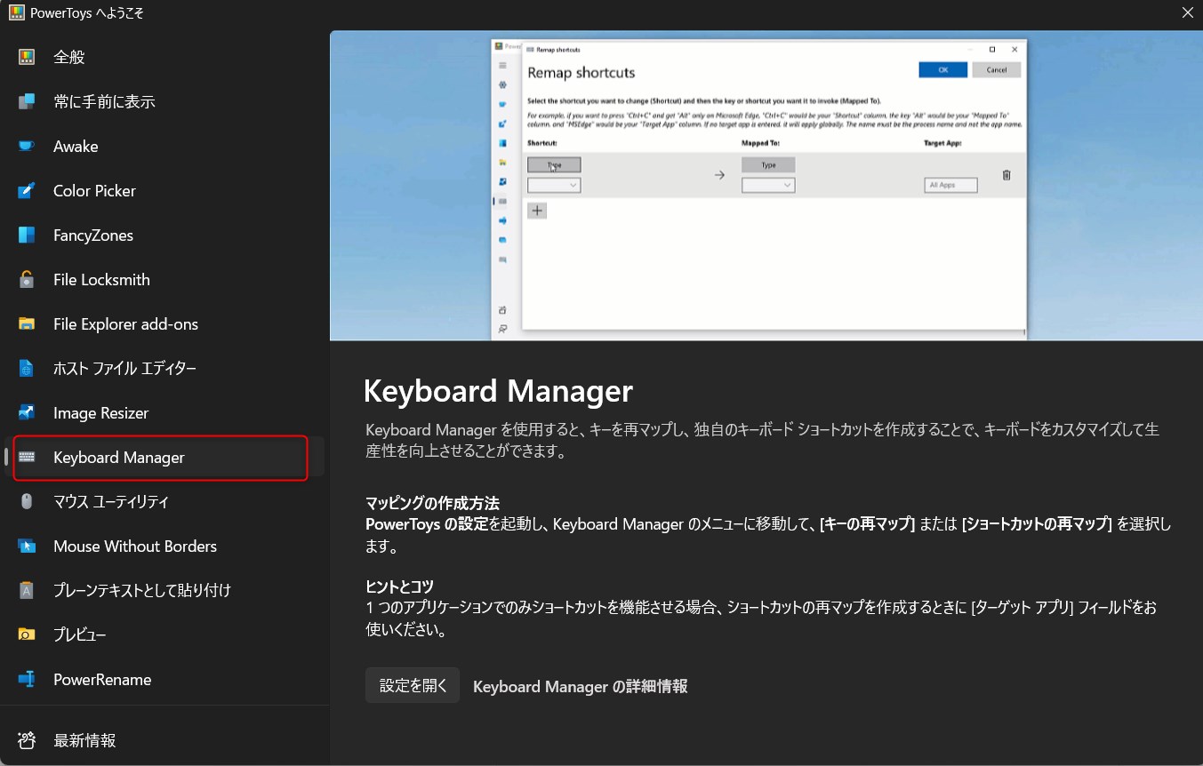Screen dimensions: 1203x766
Task: Click the FancyZones layout icon
Action: point(27,235)
